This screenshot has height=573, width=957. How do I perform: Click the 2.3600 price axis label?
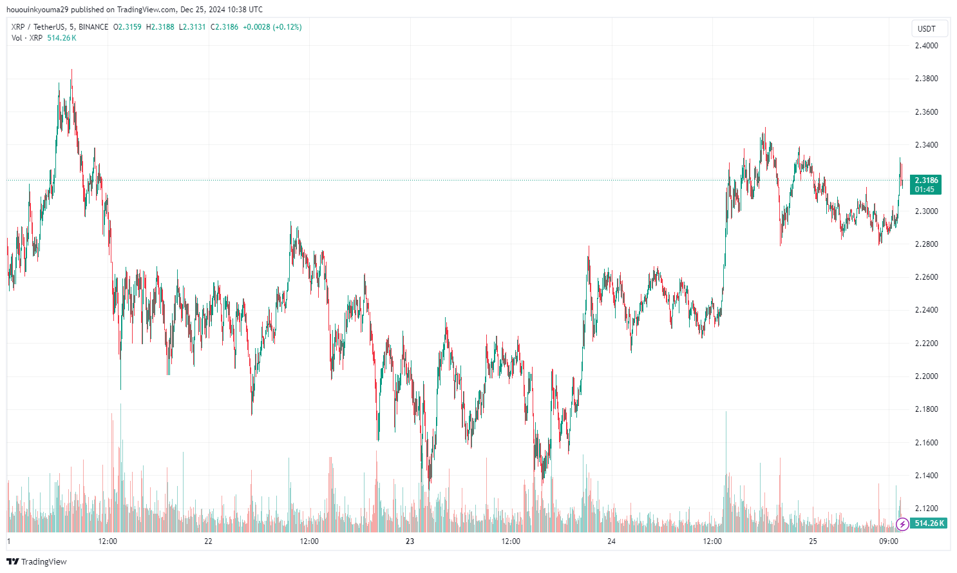tap(926, 112)
